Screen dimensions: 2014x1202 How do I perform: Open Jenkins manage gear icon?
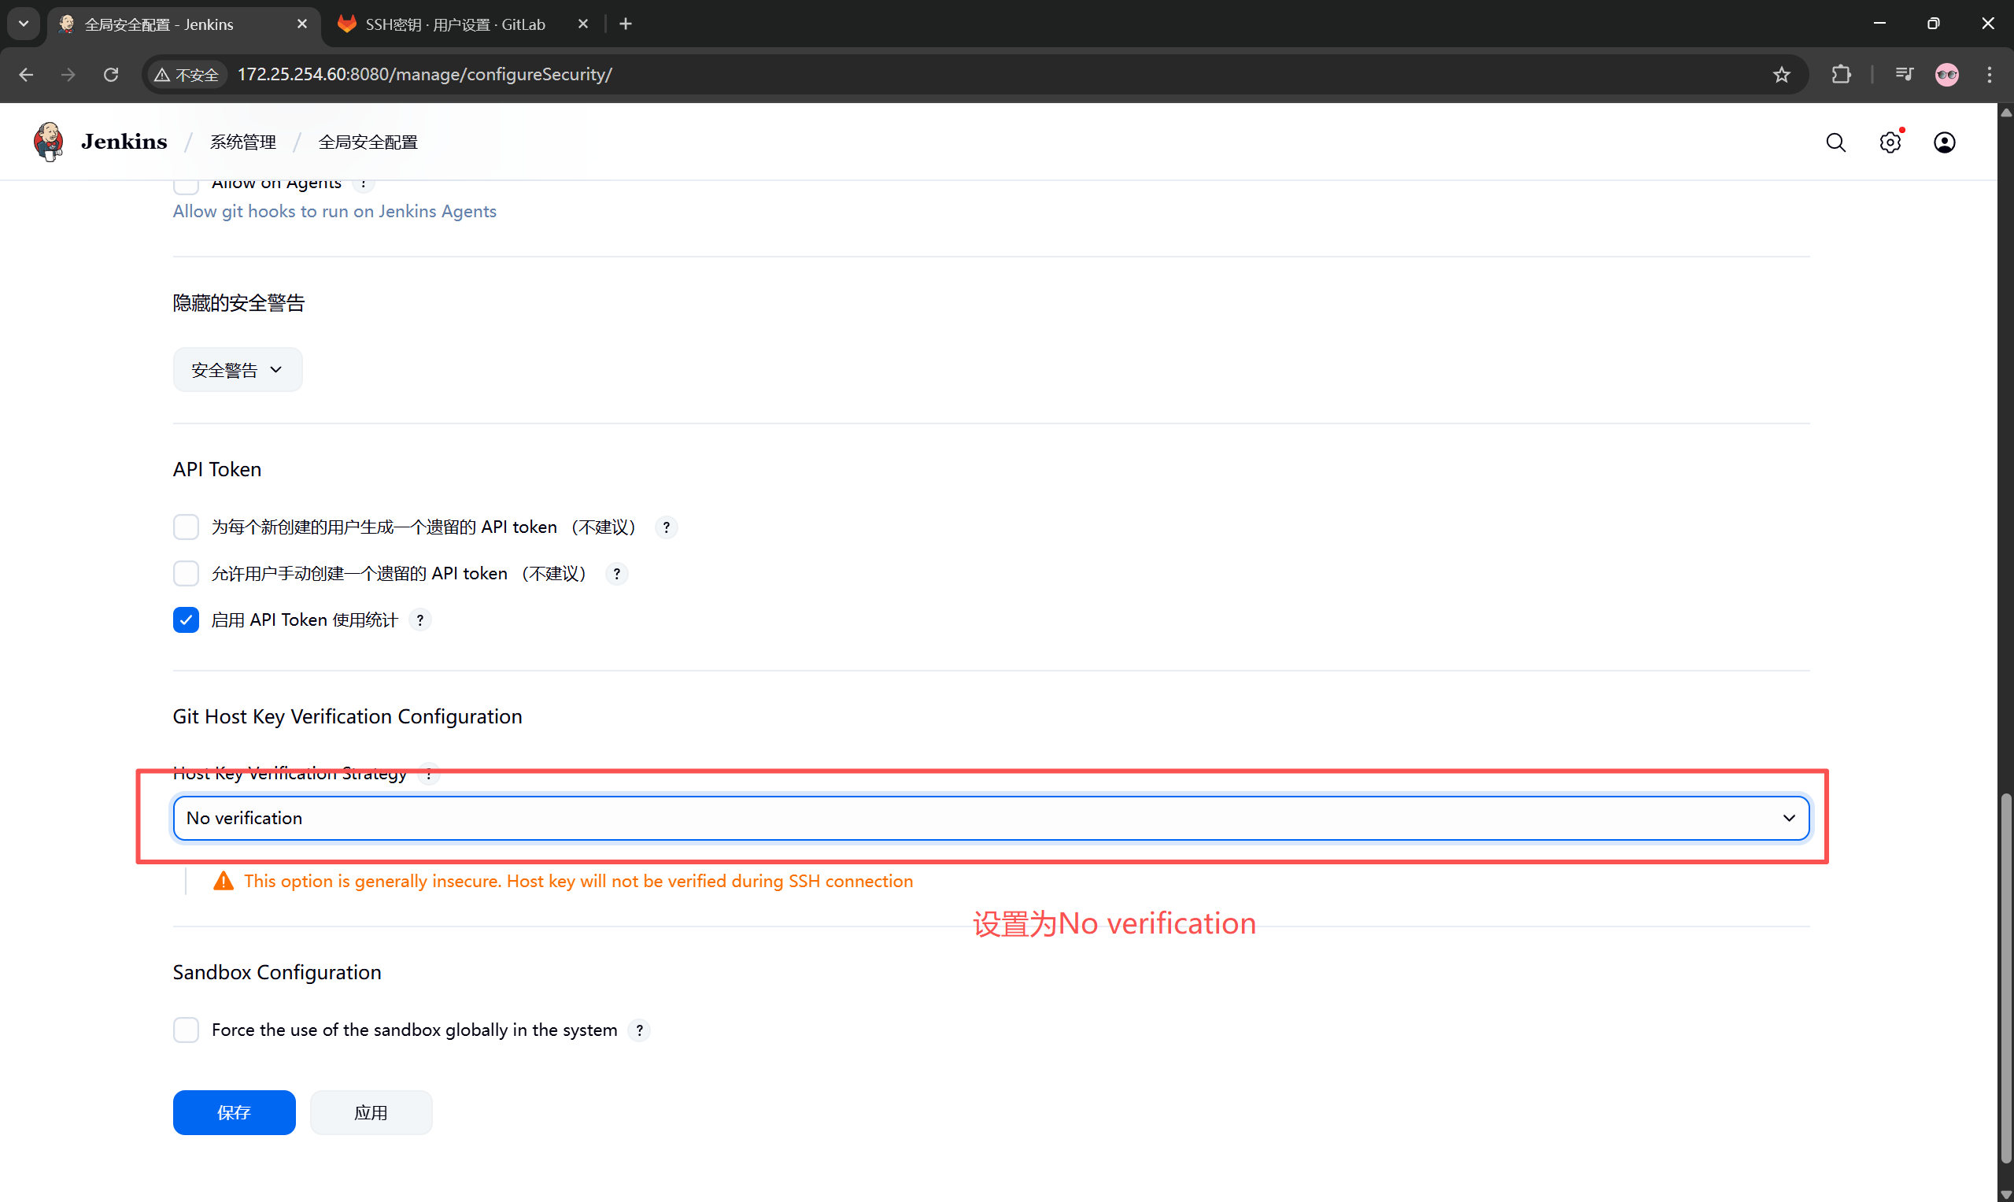1890,142
